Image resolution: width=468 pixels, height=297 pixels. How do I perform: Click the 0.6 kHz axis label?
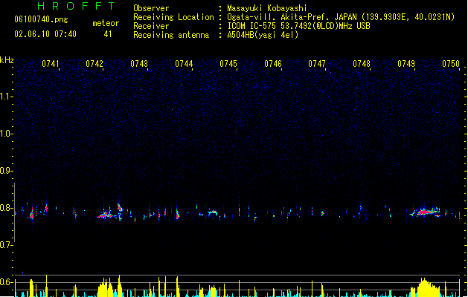(x=6, y=282)
